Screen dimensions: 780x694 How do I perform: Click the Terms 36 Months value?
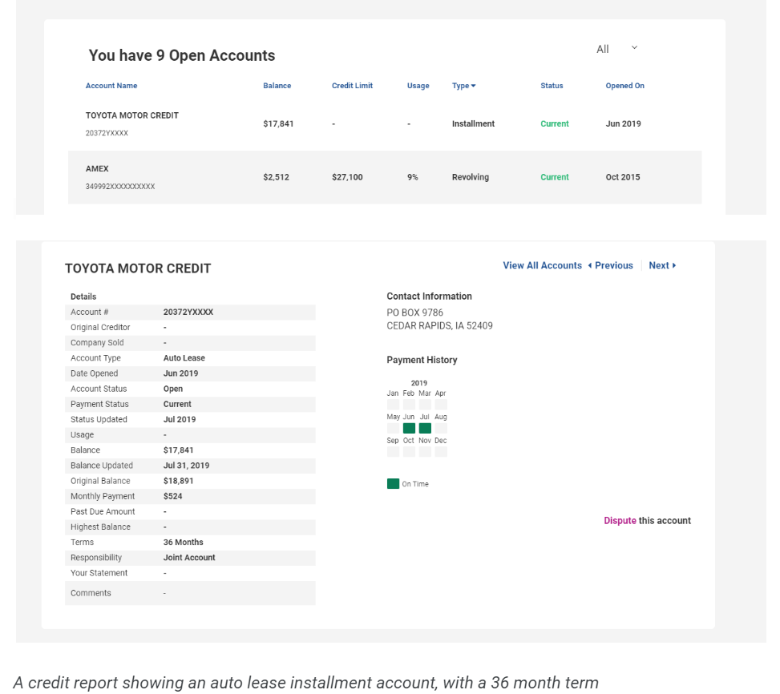183,543
